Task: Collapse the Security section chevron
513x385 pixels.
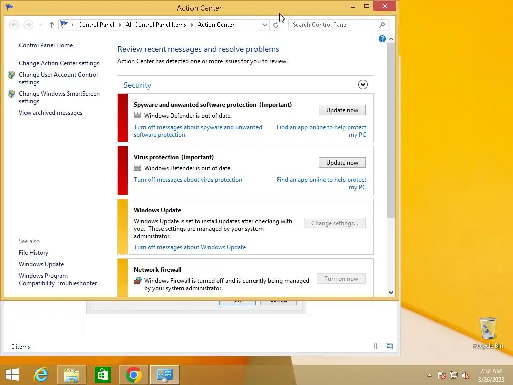Action: click(x=363, y=85)
